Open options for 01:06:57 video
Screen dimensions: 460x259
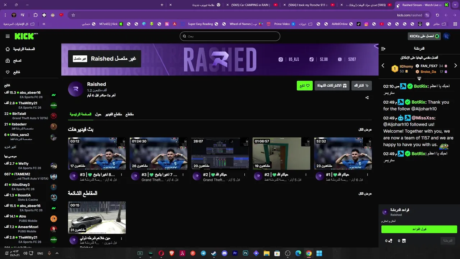[306, 175]
